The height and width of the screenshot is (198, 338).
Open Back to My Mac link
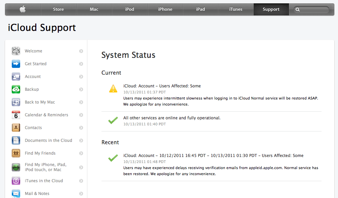point(40,102)
